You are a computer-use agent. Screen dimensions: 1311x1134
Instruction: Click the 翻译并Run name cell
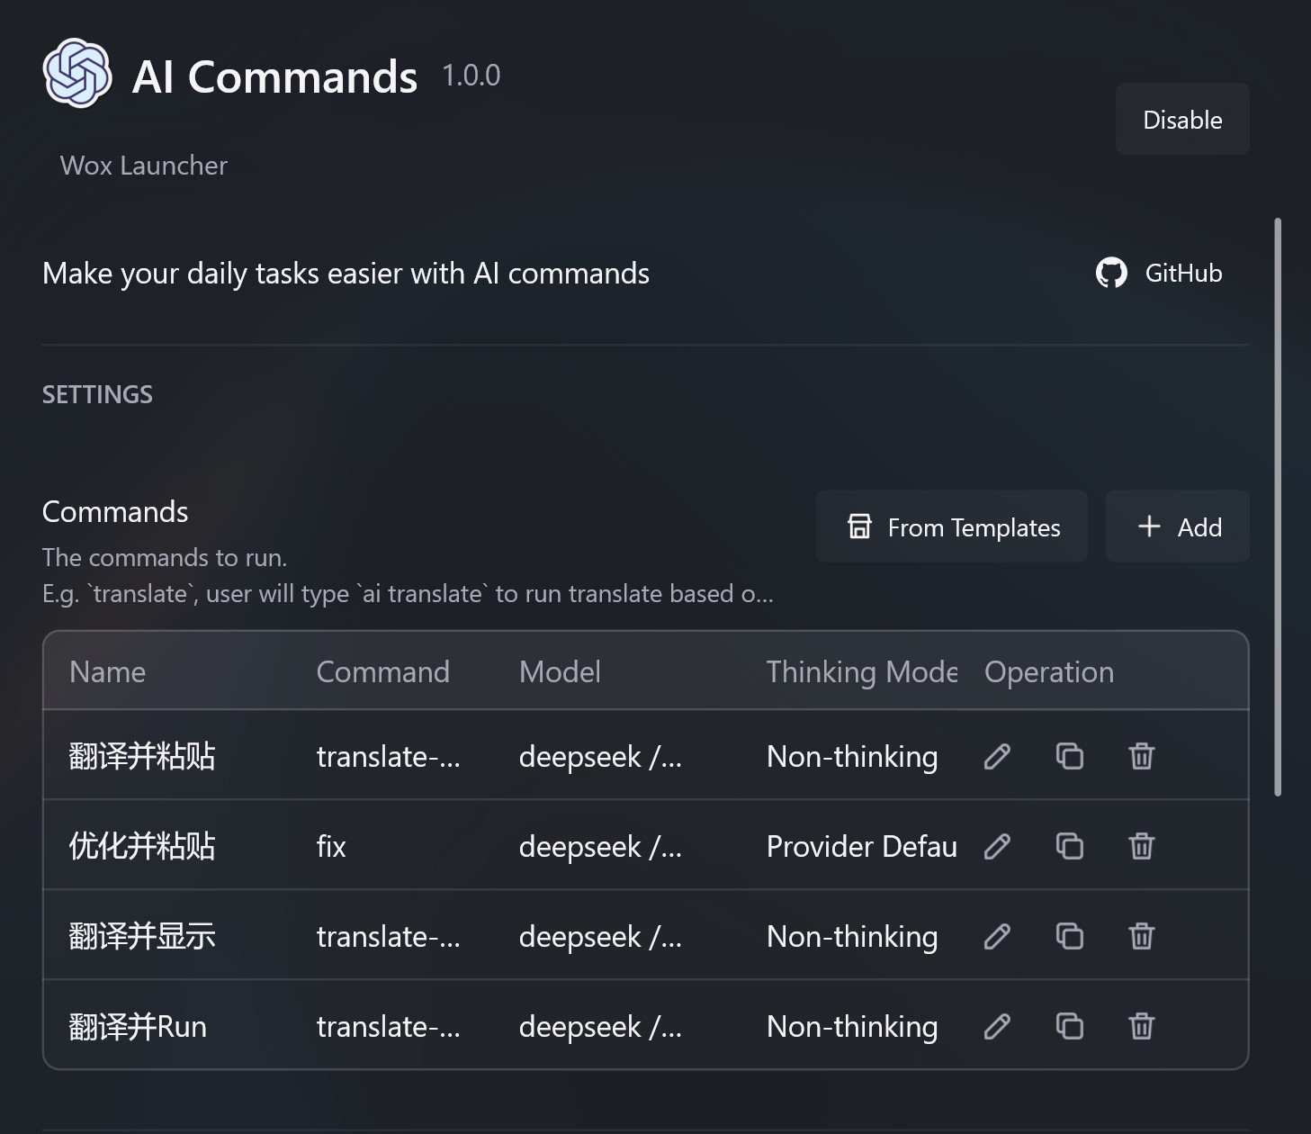(x=139, y=1026)
